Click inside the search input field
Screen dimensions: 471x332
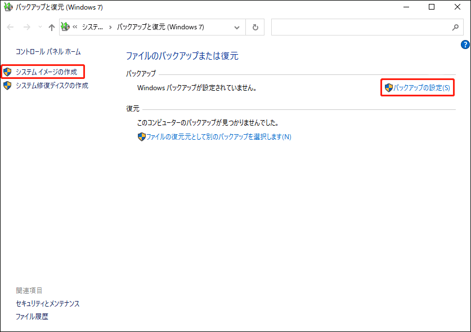coord(360,27)
